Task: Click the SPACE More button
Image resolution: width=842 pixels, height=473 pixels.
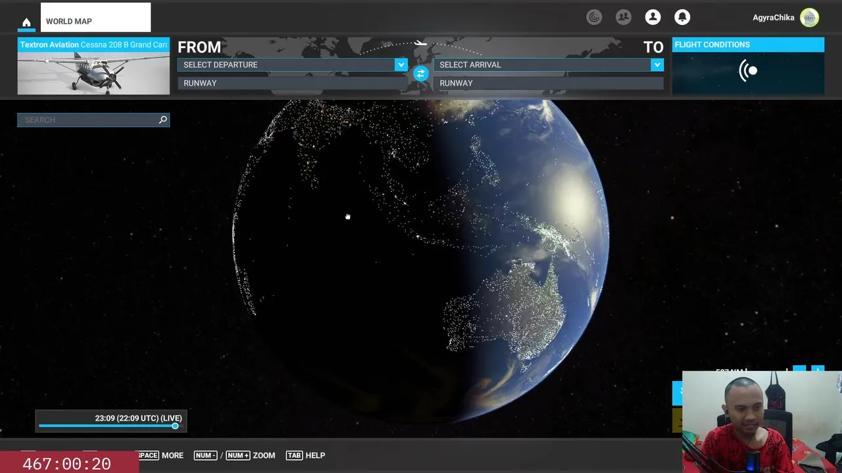Action: (161, 455)
